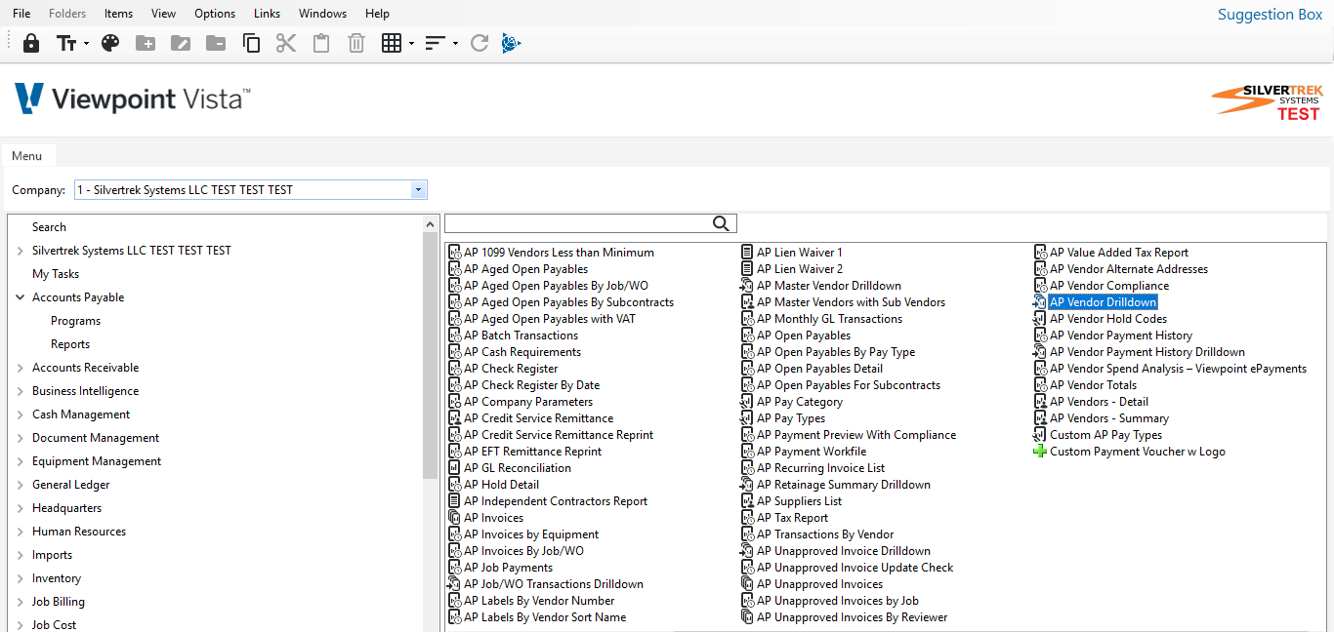1334x632 pixels.
Task: Click the refresh arrow icon
Action: 479,43
